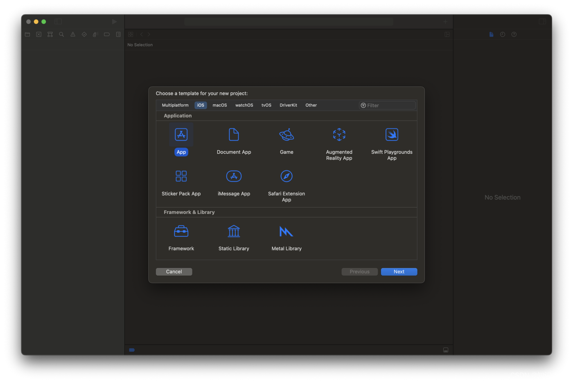Click the Cancel button
Image resolution: width=573 pixels, height=383 pixels.
tap(174, 271)
